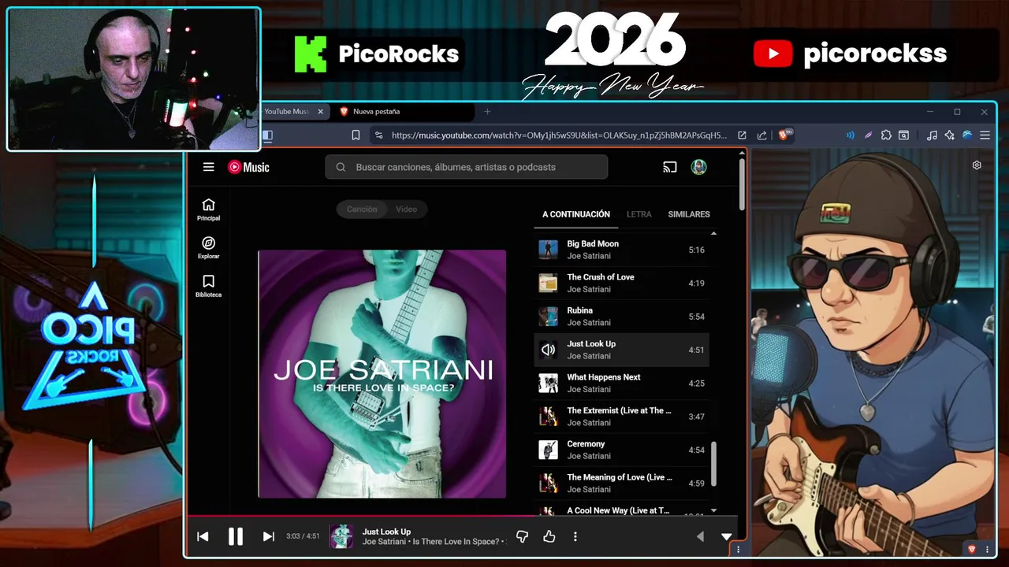
Task: Play The Meaning of Love live track
Action: coord(621,484)
